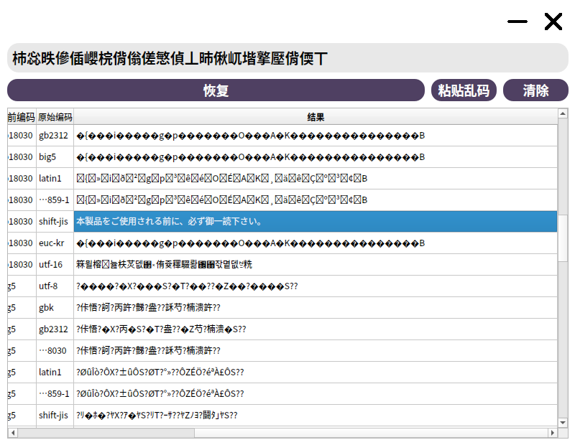575x445 pixels.
Task: Click the horizontal scrollbar right arrow
Action: [552, 433]
